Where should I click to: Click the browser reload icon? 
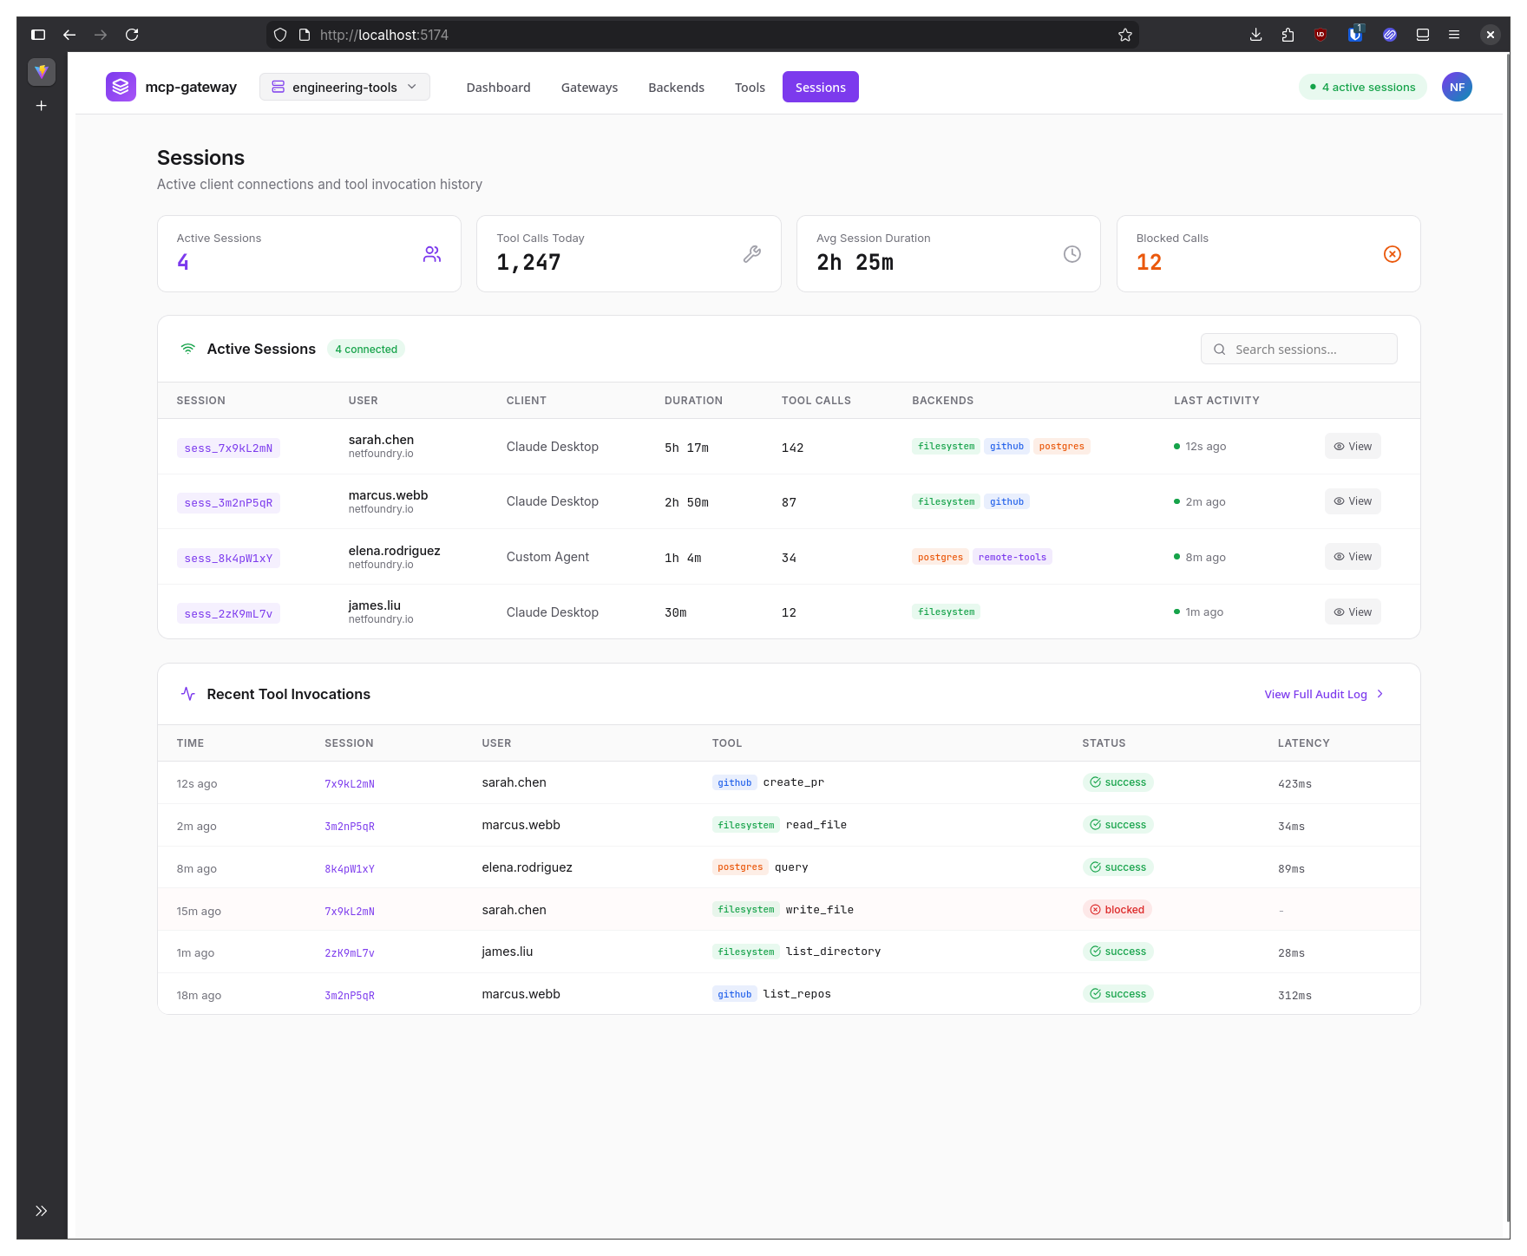(x=132, y=35)
